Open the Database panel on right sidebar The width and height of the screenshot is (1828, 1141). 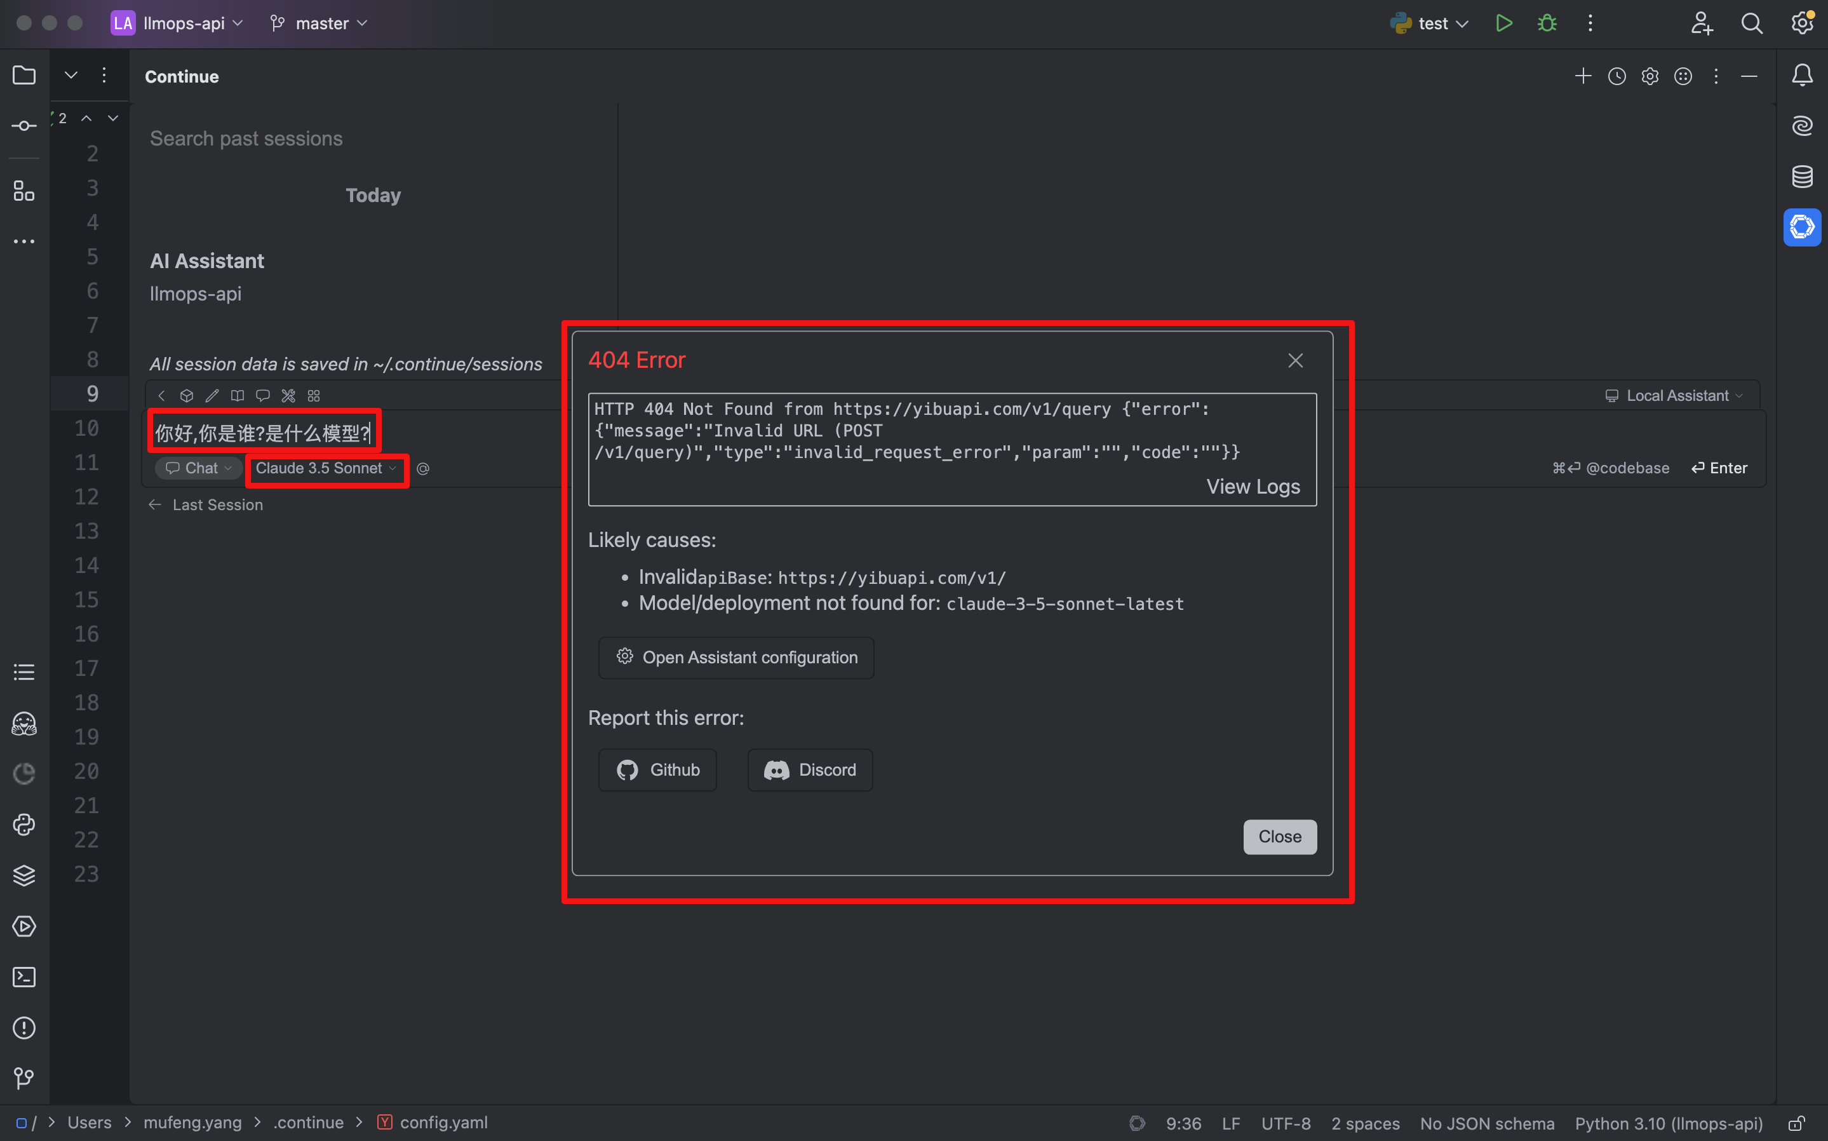(1803, 177)
